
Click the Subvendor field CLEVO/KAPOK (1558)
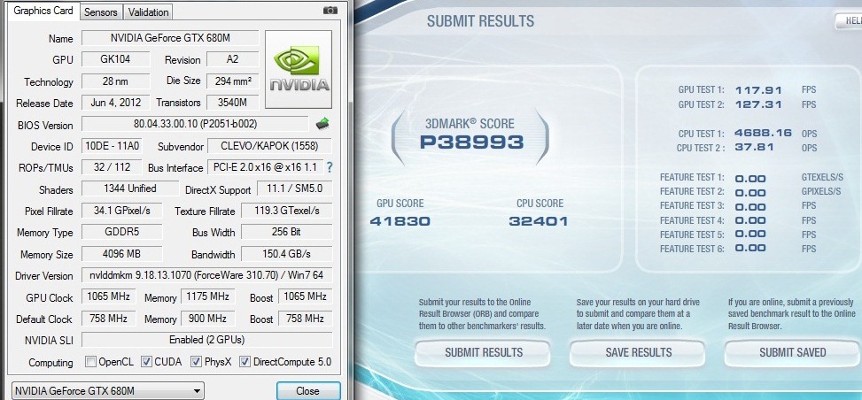tap(269, 146)
